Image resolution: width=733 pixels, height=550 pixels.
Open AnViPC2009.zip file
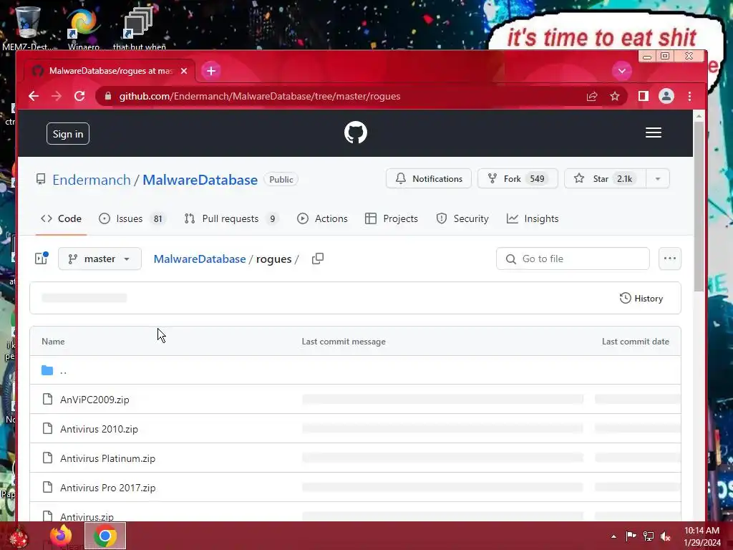point(94,400)
